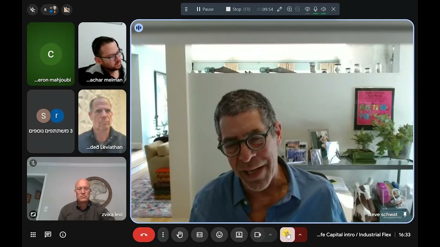Click the steve schwat name label
Viewport: 440px width, 247px height.
coord(382,214)
